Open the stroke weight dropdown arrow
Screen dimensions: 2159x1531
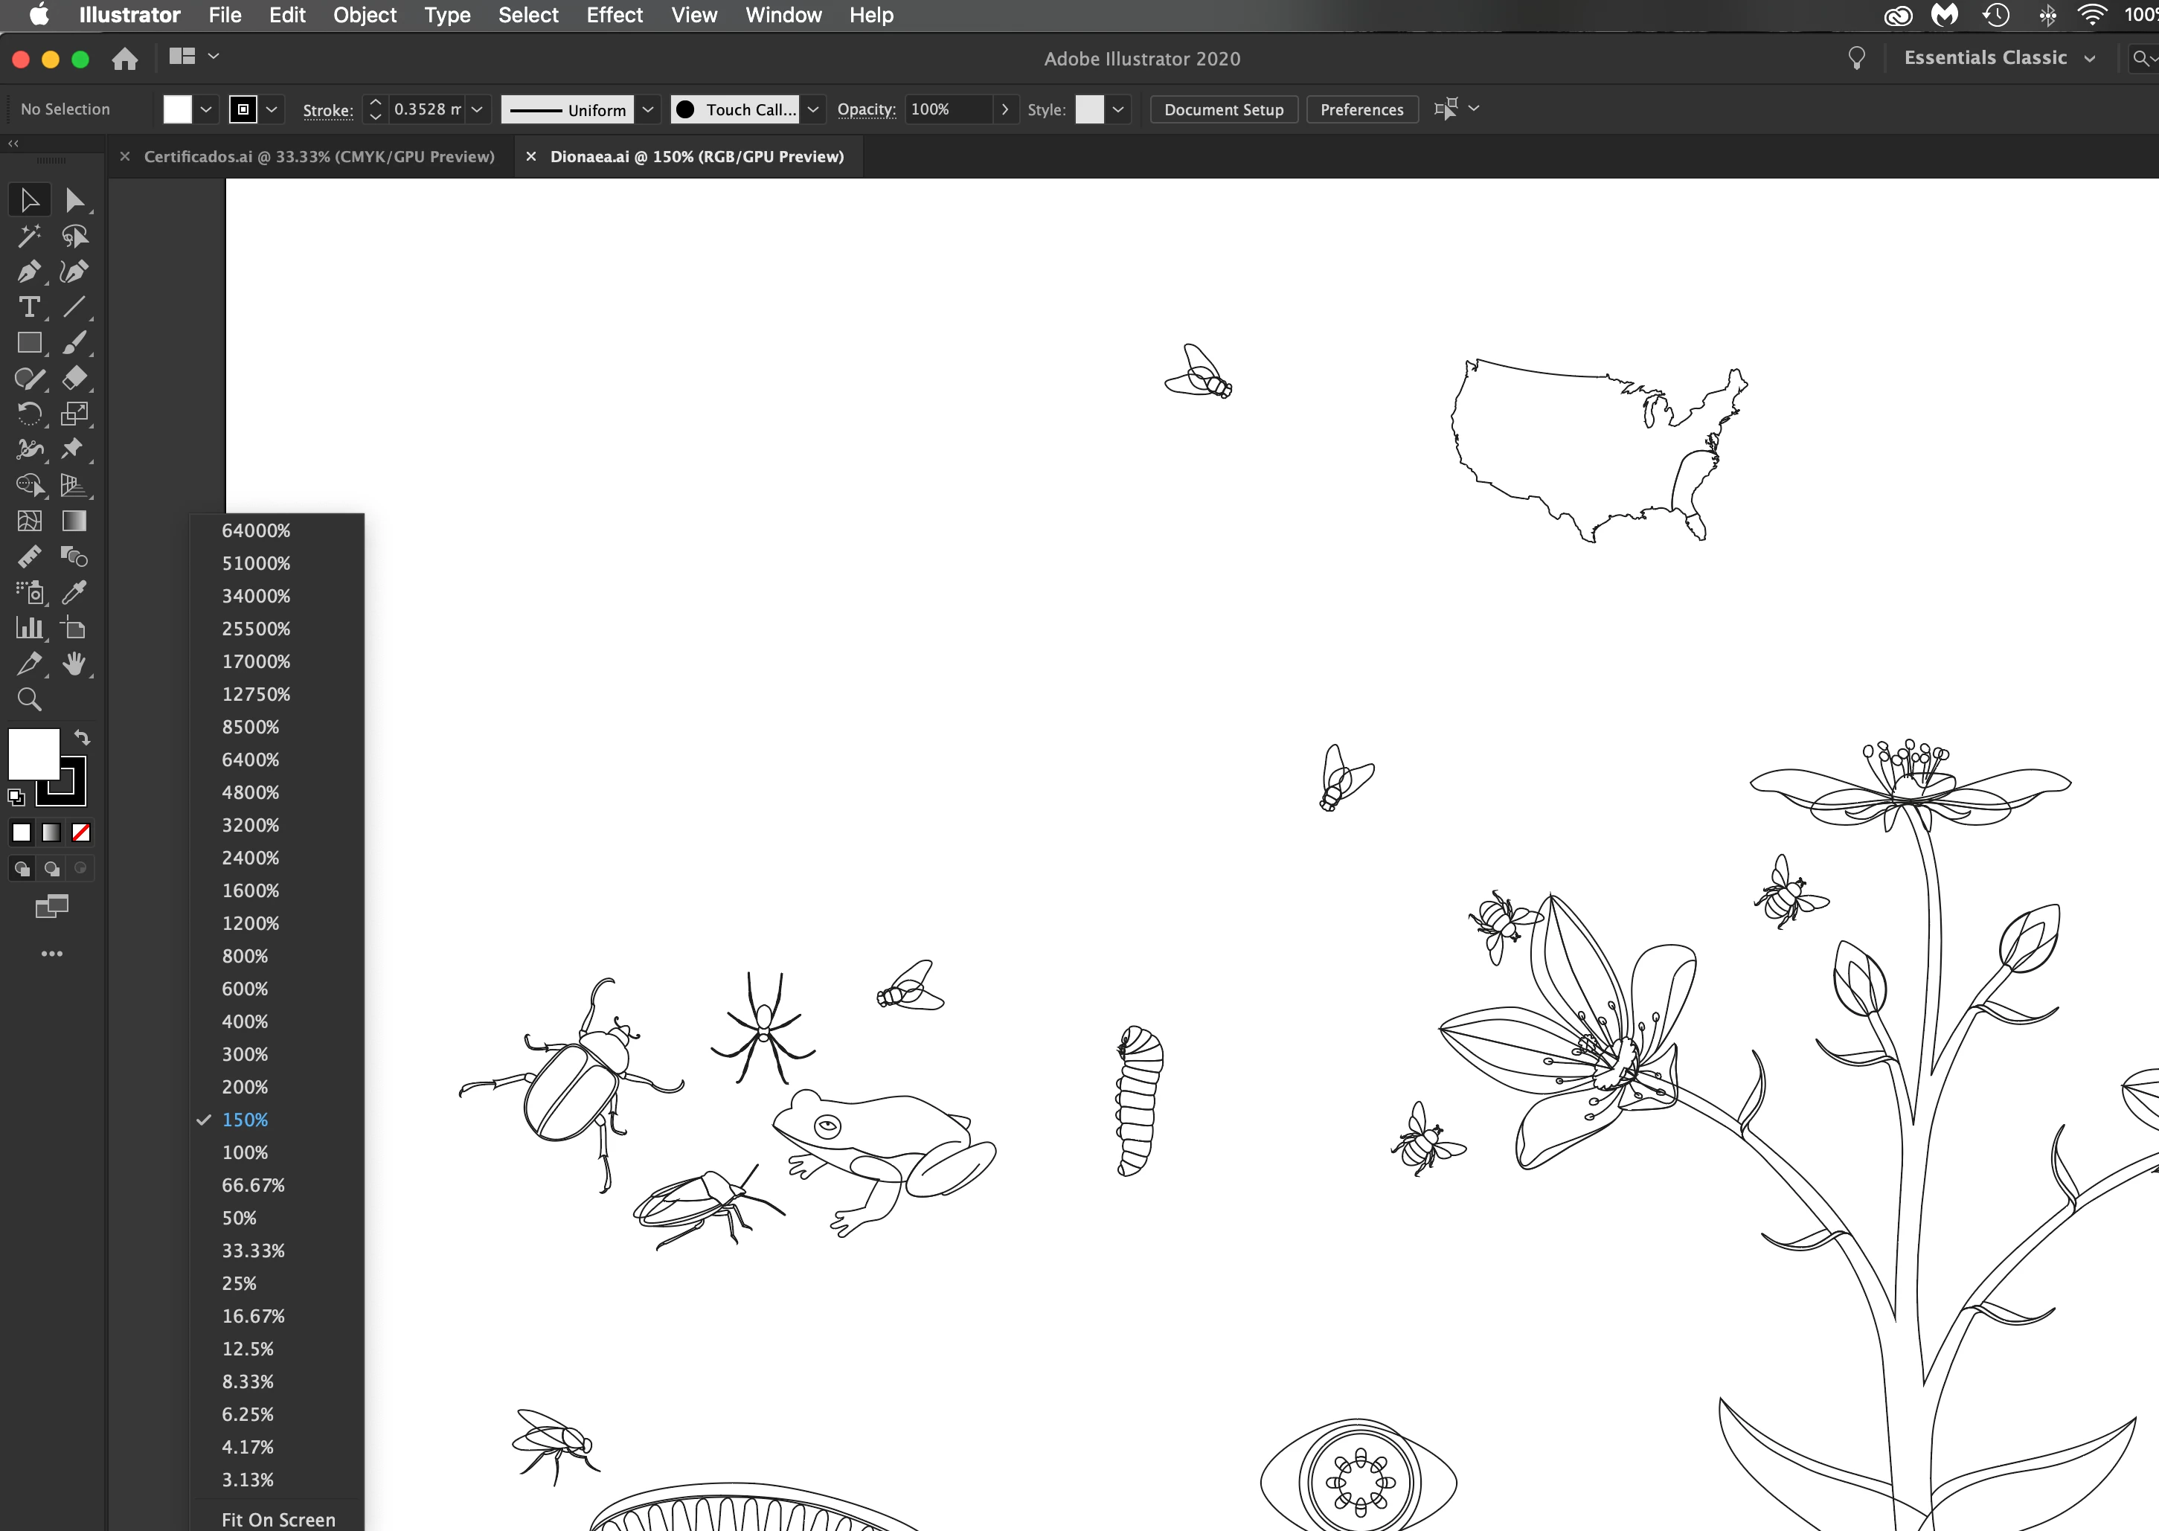[478, 109]
